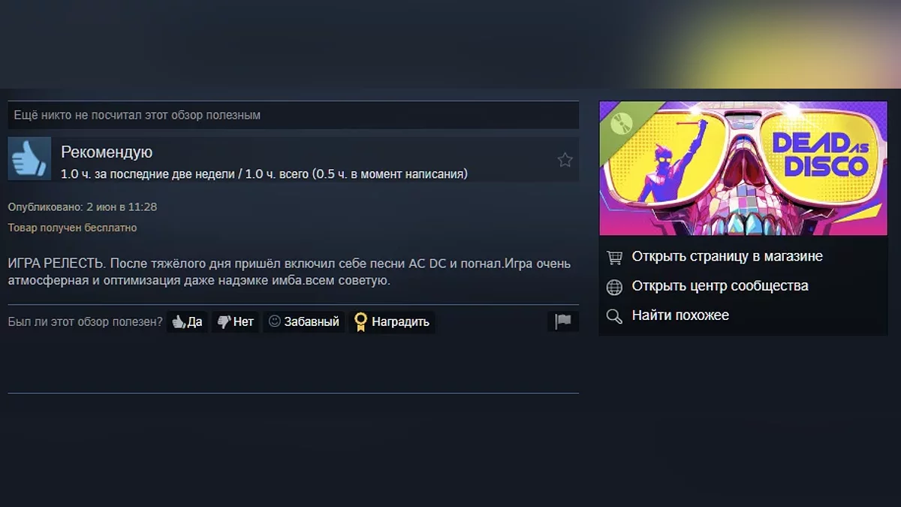Image resolution: width=901 pixels, height=507 pixels.
Task: Click the Товар получен бесплатно label
Action: (73, 228)
